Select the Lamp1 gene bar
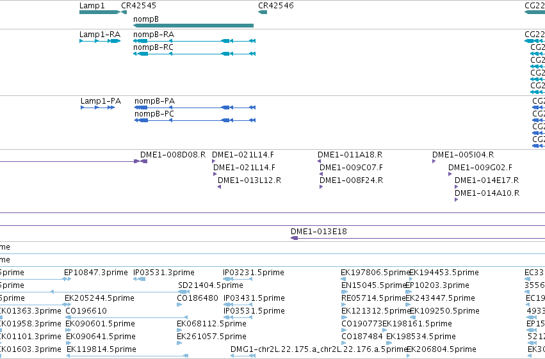The width and height of the screenshot is (545, 359). pyautogui.click(x=99, y=12)
